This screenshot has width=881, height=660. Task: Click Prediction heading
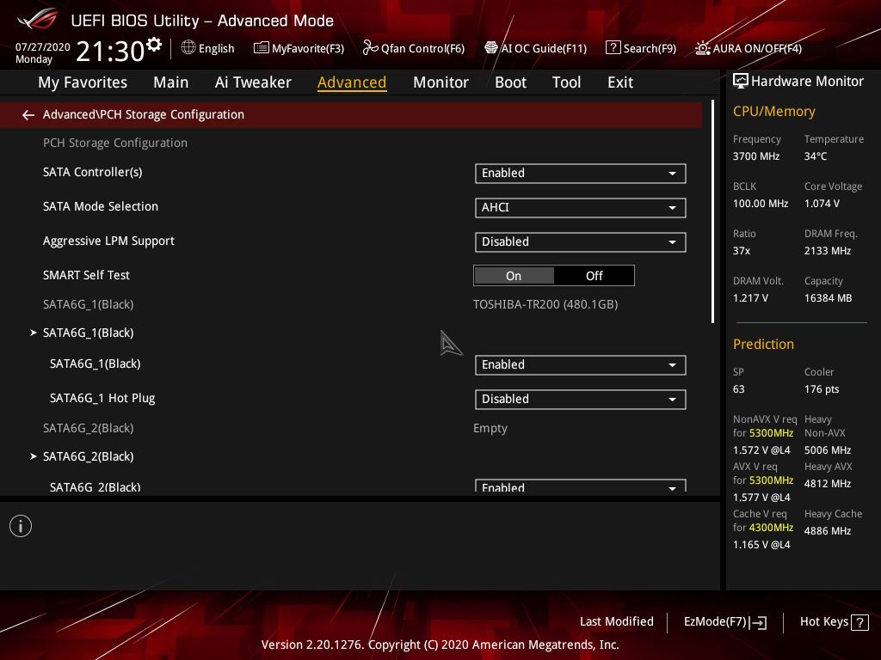763,344
